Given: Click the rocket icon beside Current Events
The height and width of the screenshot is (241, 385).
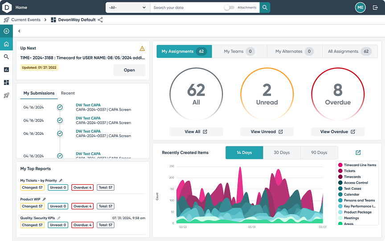Looking at the screenshot, I should pyautogui.click(x=6, y=20).
